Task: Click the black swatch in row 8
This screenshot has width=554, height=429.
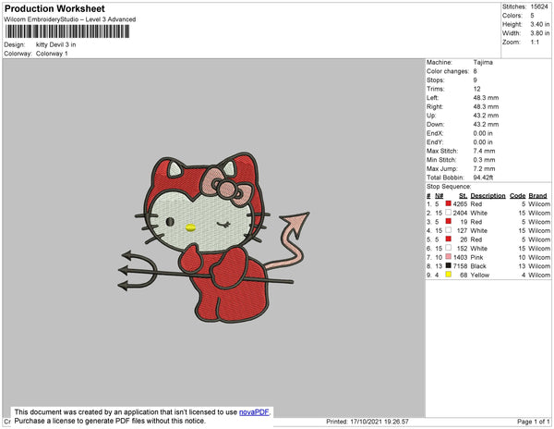Action: click(449, 265)
